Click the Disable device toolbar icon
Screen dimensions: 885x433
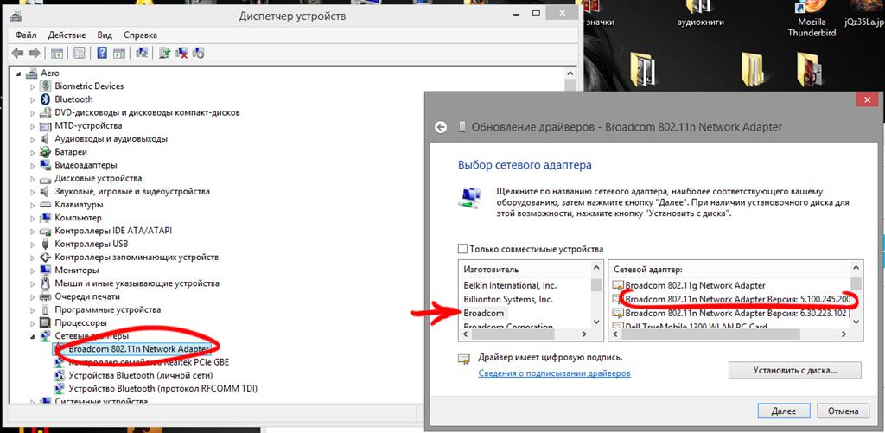click(x=198, y=53)
